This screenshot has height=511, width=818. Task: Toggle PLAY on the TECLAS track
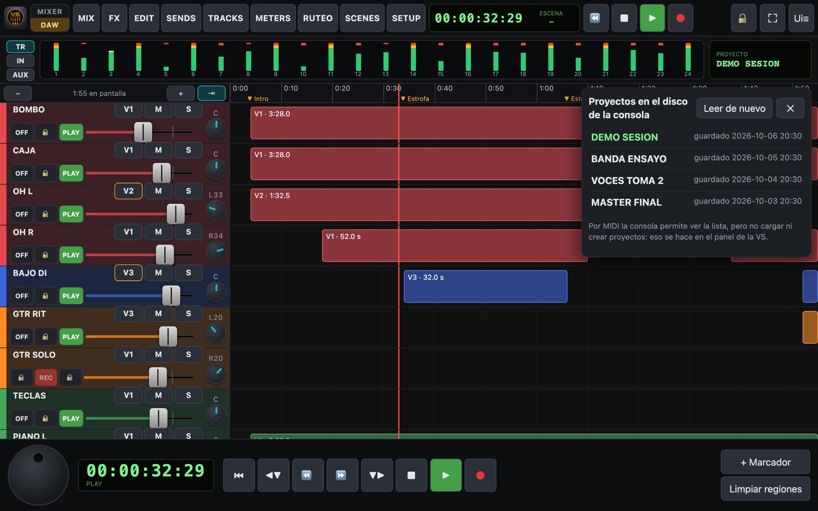point(71,419)
